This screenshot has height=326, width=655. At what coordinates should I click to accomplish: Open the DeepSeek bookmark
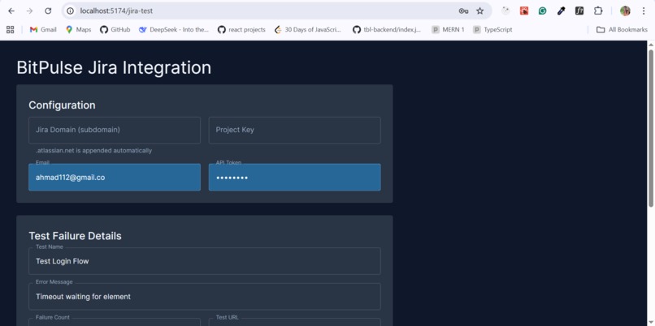pos(174,29)
